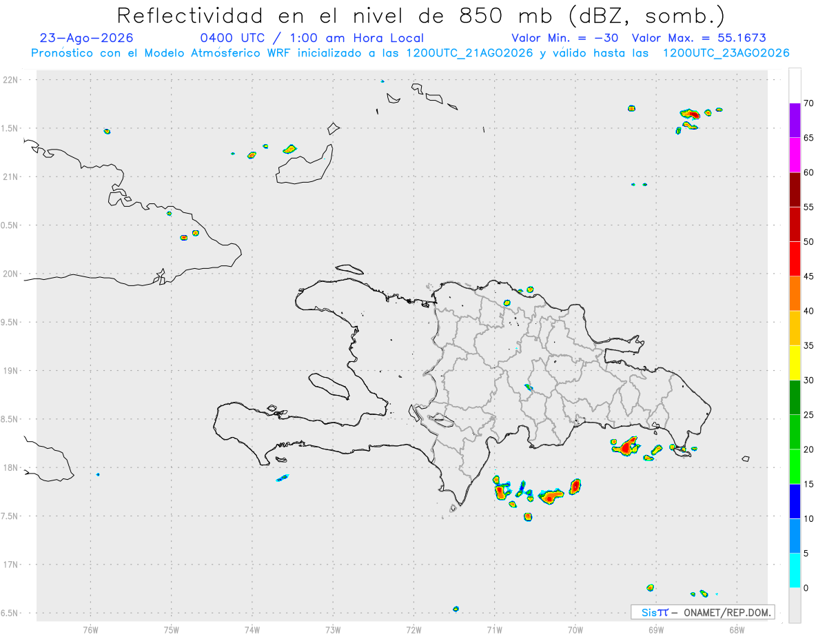The height and width of the screenshot is (639, 827).
Task: Click the 'SisTT - ONAMET/REP.DOM.' credit box
Action: [702, 612]
